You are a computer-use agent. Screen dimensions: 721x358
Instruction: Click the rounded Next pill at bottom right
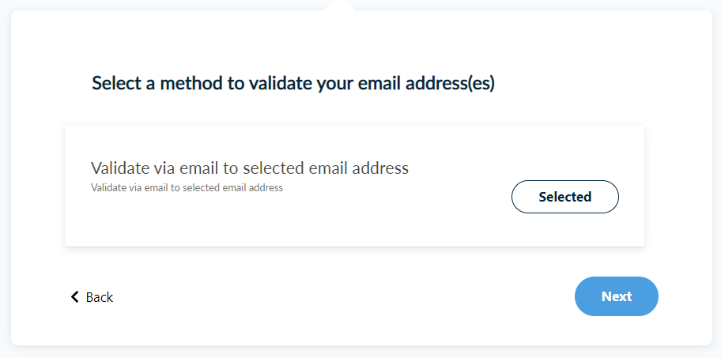[617, 296]
